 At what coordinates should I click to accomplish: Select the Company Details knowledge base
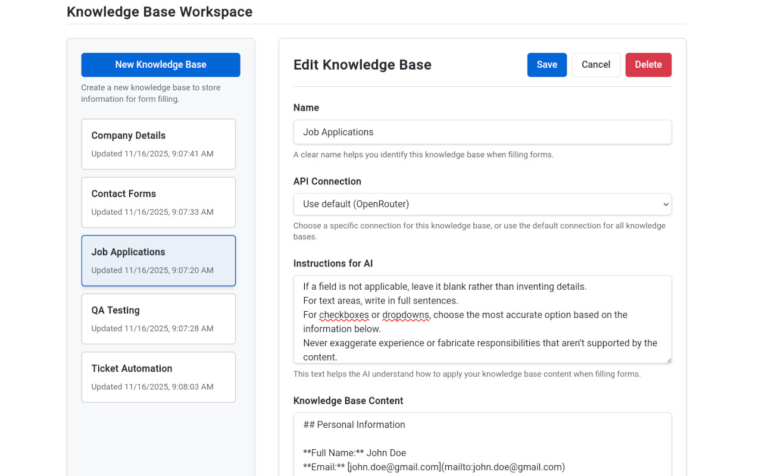tap(158, 143)
